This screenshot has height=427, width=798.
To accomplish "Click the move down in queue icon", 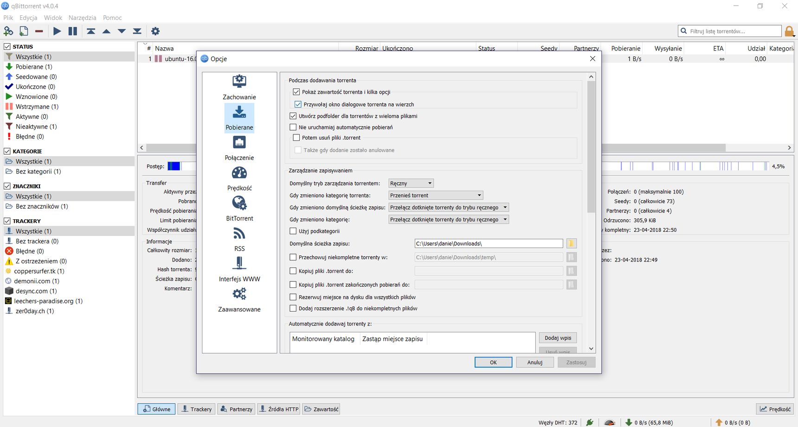I will tap(122, 31).
